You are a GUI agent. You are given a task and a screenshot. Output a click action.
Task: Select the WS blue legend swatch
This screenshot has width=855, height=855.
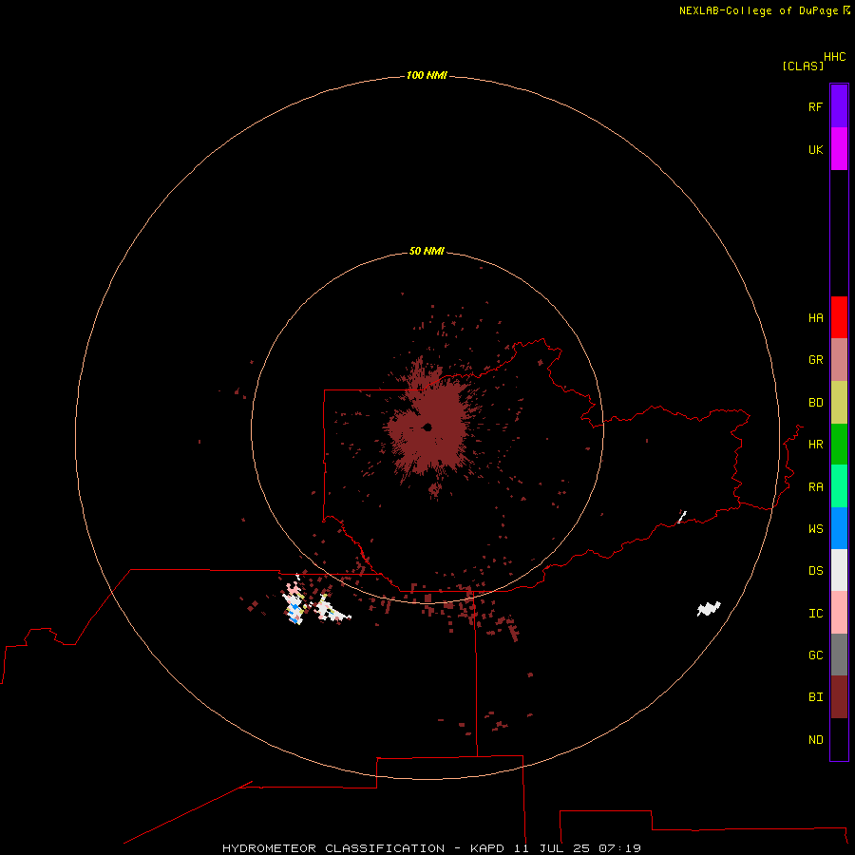[839, 528]
